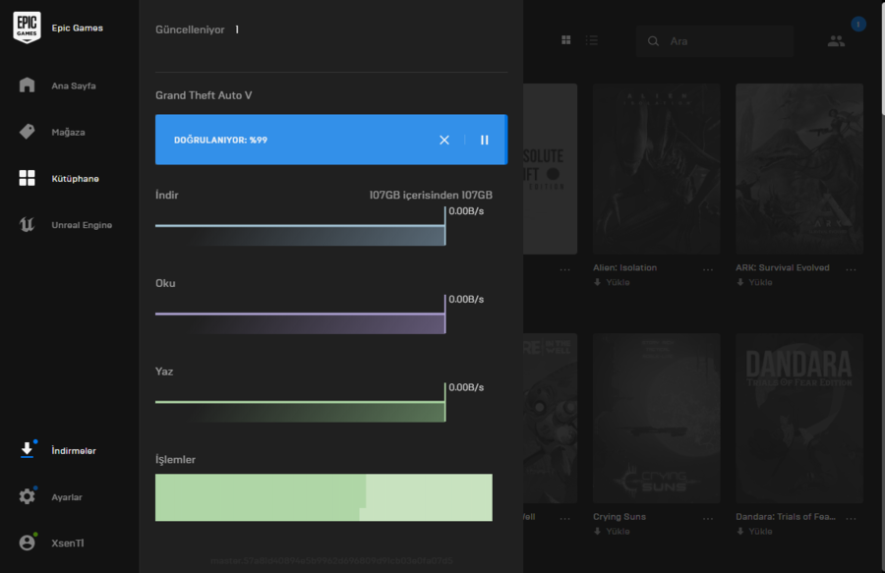This screenshot has width=885, height=573.
Task: Click the XsenTl username label
Action: coord(68,544)
